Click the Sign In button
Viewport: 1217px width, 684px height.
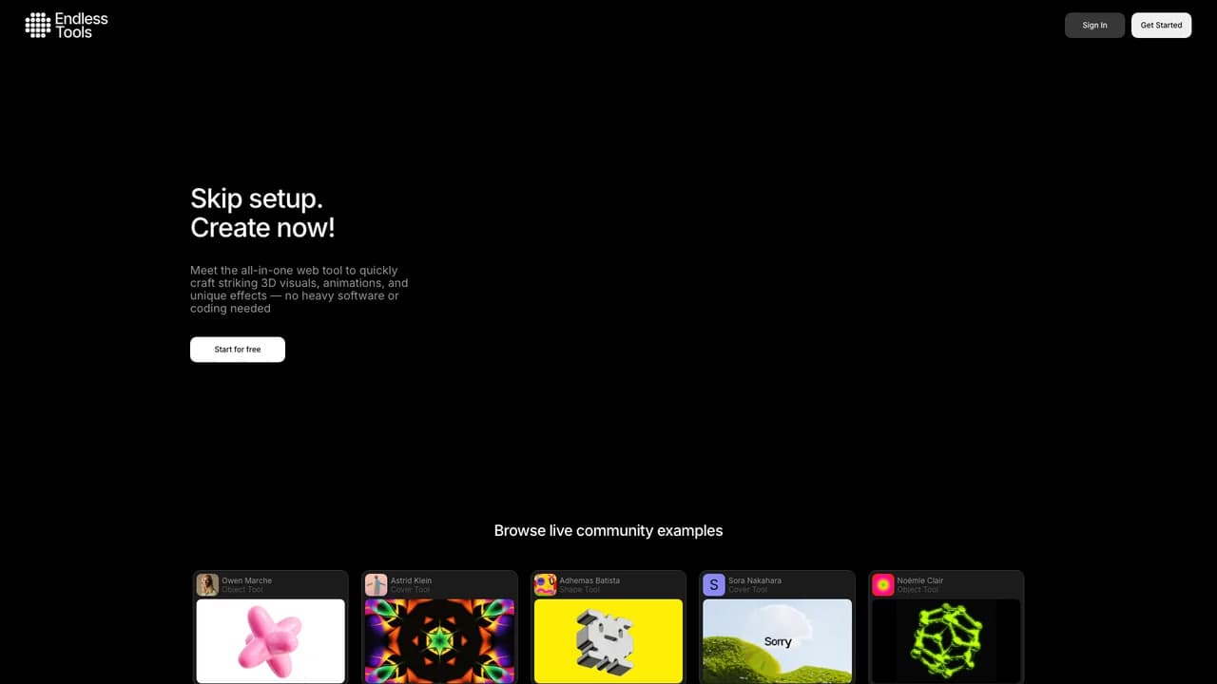click(1094, 25)
